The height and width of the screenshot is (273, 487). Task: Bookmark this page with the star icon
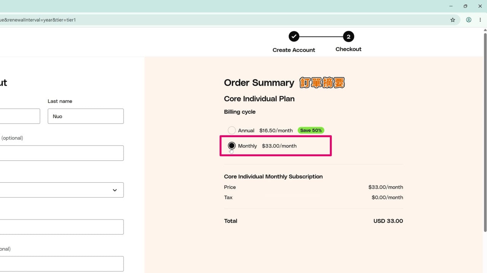[x=453, y=20]
